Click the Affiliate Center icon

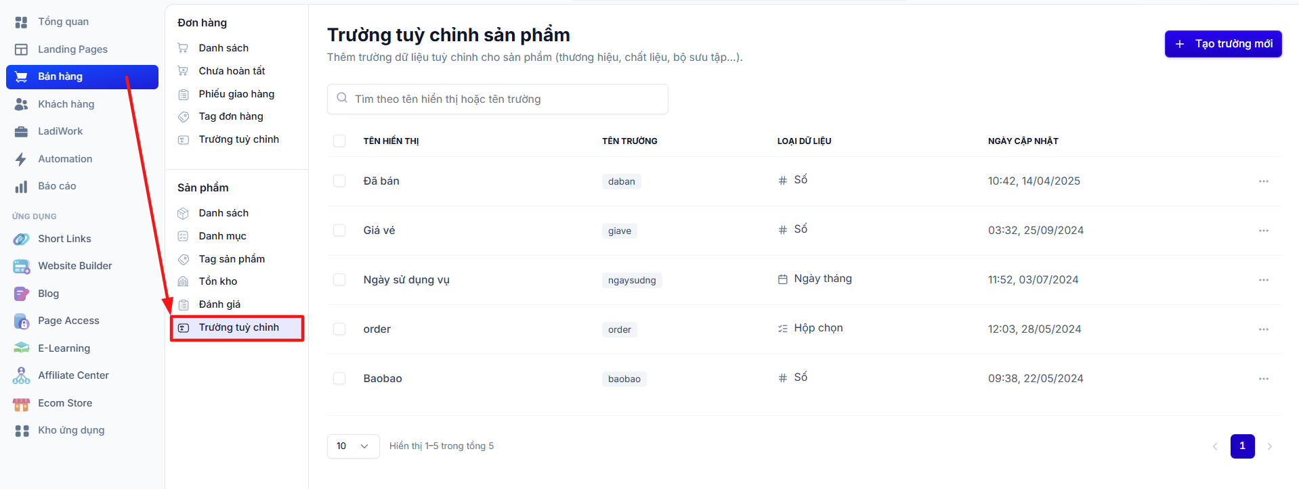[x=21, y=375]
